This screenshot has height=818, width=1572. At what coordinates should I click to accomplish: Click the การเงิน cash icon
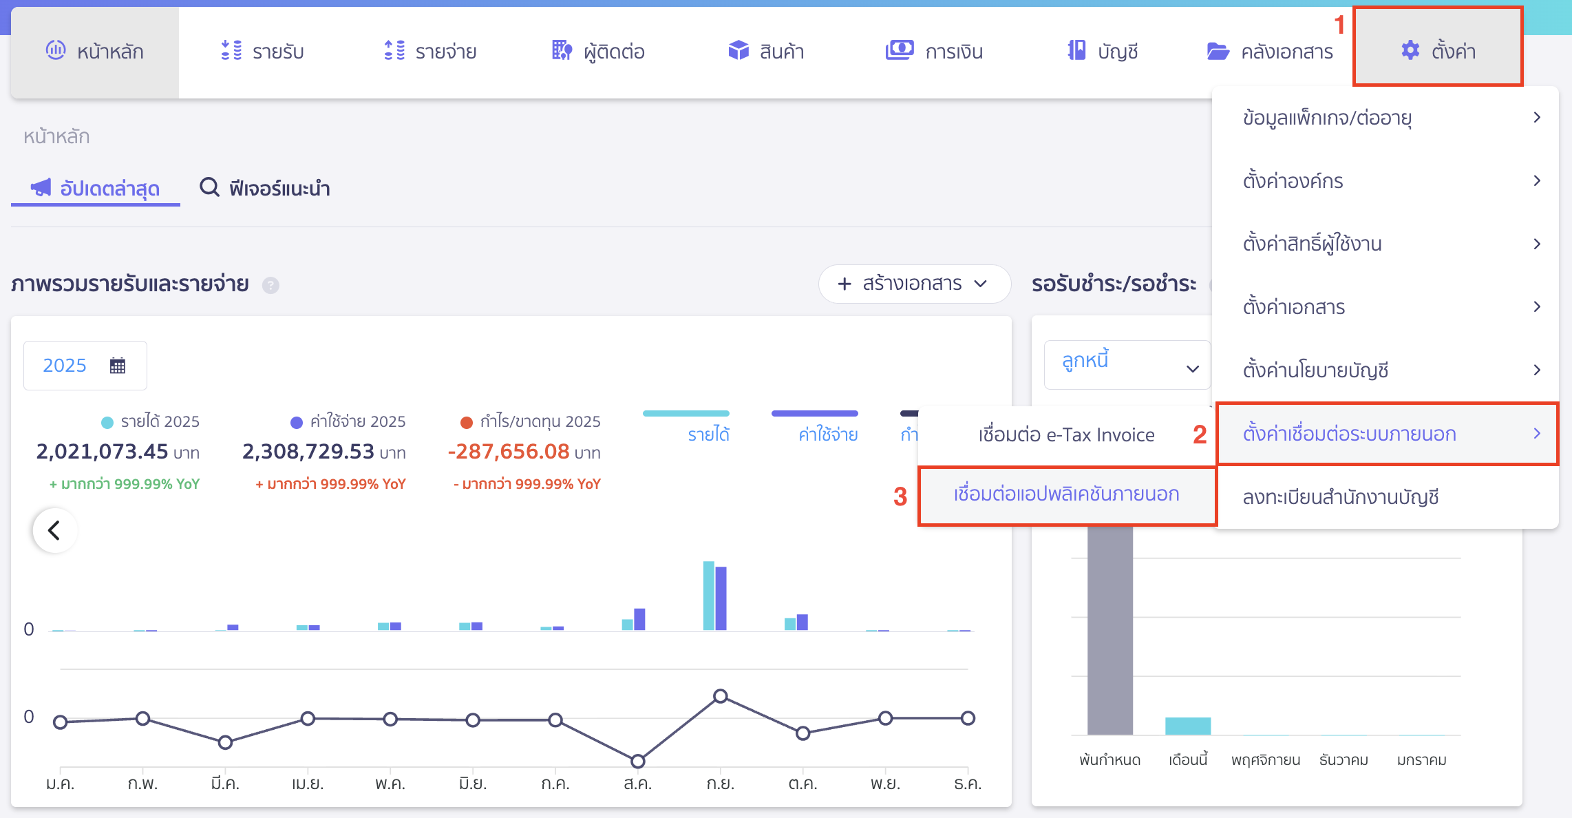tap(898, 50)
